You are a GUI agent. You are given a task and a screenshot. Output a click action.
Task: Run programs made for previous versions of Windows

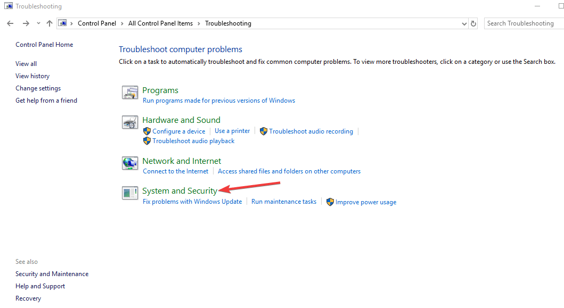coord(219,101)
